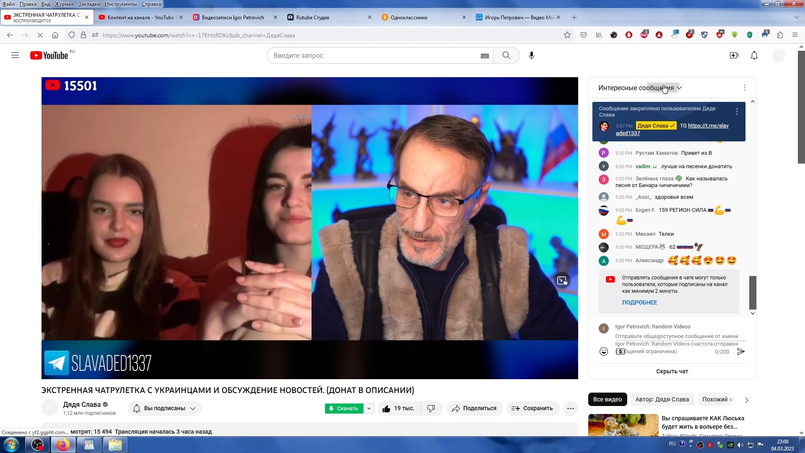805x453 pixels.
Task: Open the YouTube hamburger guide menu
Action: [x=15, y=55]
